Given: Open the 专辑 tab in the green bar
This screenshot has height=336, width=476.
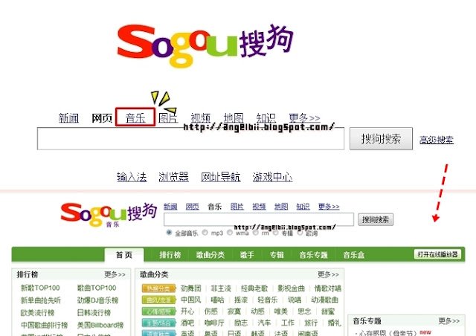Looking at the screenshot, I should pos(277,255).
